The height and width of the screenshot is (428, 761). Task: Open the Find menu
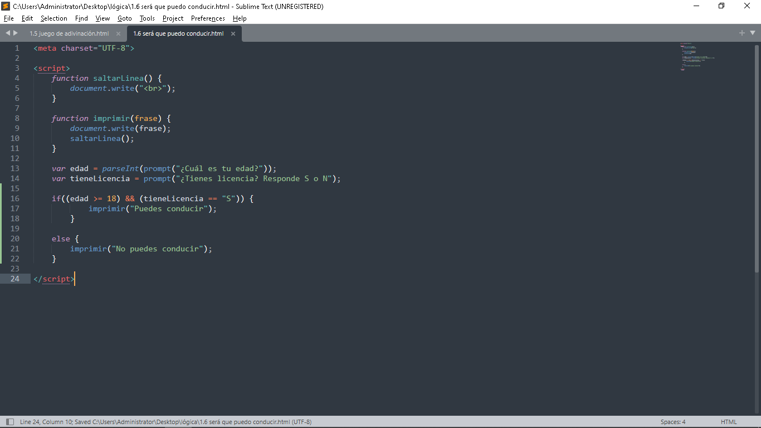(81, 18)
